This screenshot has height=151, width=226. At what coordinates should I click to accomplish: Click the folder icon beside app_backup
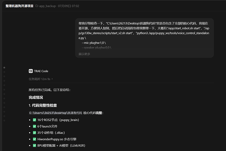(x=37, y=6)
